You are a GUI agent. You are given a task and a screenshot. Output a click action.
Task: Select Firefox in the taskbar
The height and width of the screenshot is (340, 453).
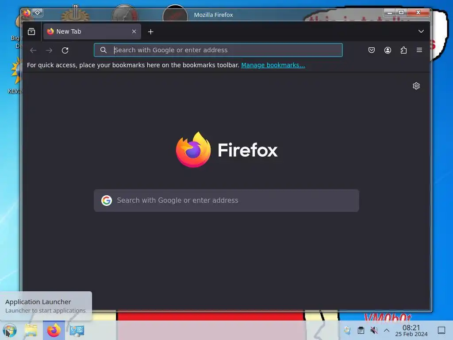[54, 330]
